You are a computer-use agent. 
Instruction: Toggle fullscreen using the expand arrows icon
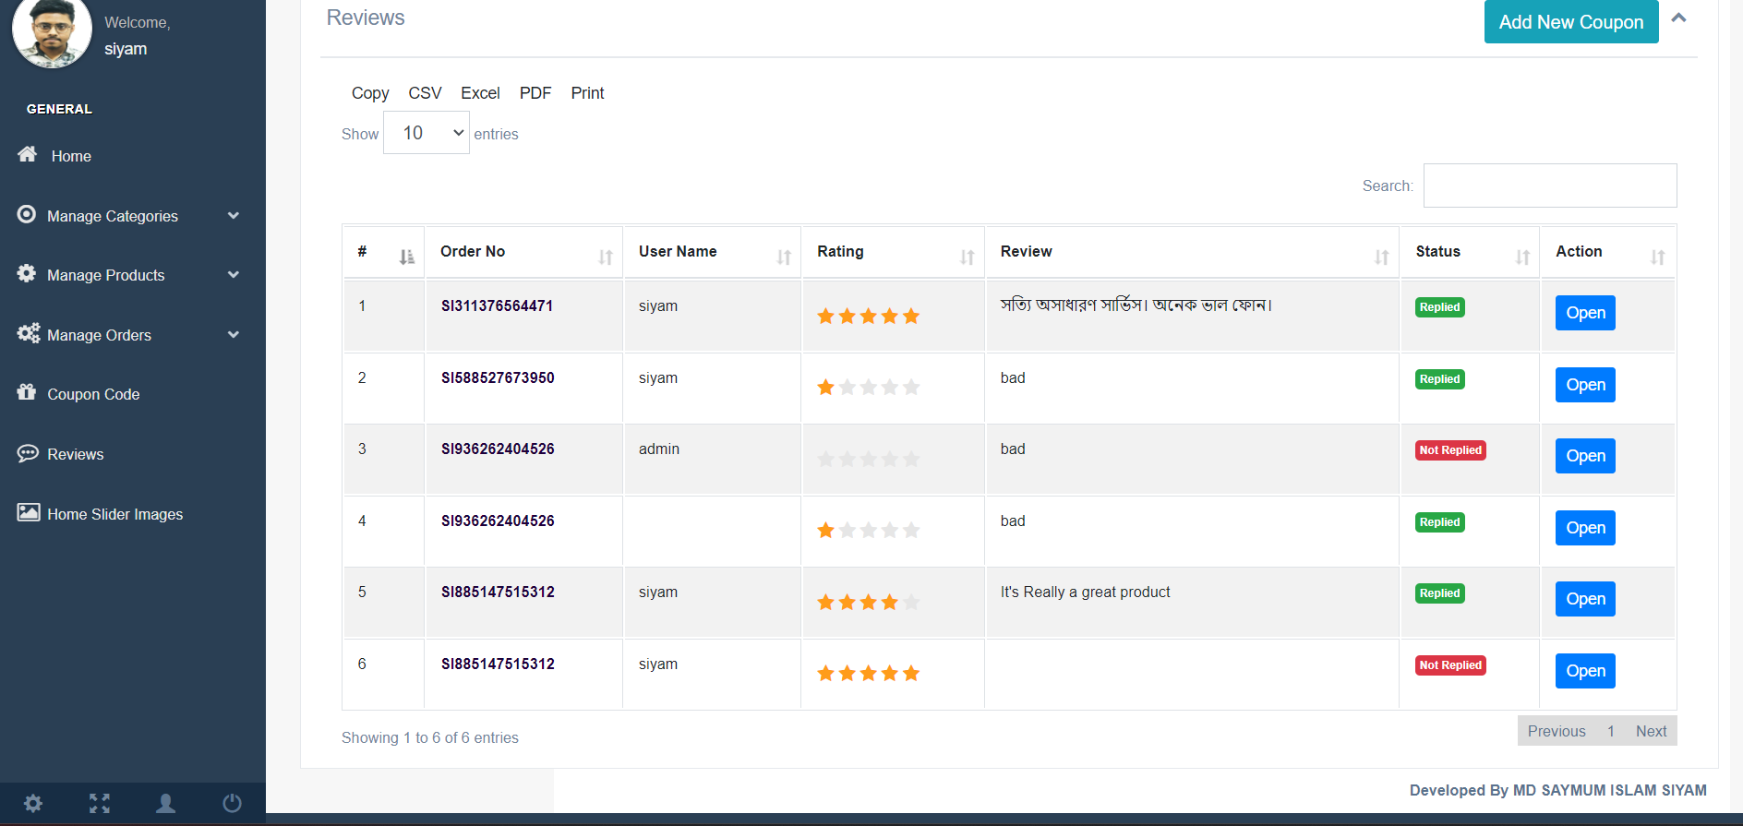[x=100, y=803]
